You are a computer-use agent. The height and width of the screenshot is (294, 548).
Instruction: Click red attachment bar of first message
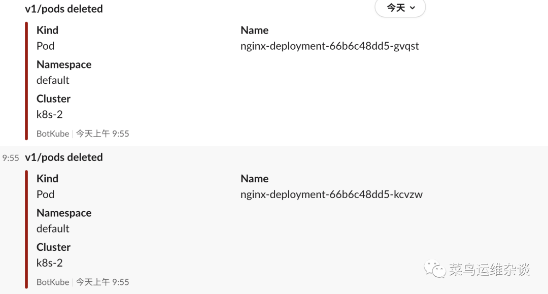[26, 81]
